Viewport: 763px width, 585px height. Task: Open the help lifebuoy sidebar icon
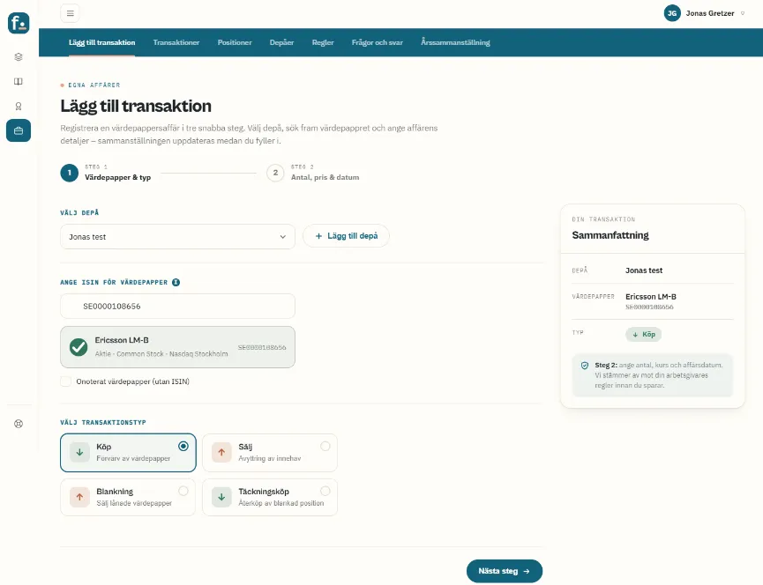pos(19,424)
